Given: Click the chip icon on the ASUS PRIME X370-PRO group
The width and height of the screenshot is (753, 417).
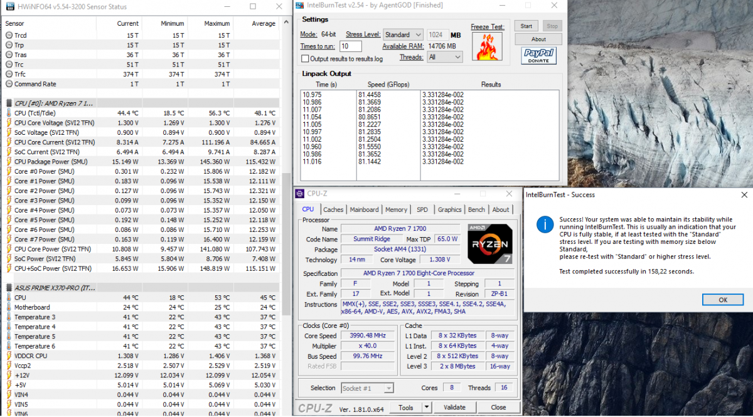Looking at the screenshot, I should [9, 287].
